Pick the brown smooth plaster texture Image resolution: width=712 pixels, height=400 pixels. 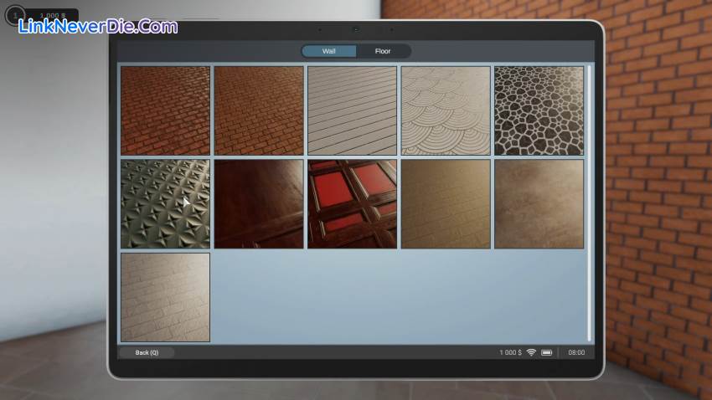[539, 203]
